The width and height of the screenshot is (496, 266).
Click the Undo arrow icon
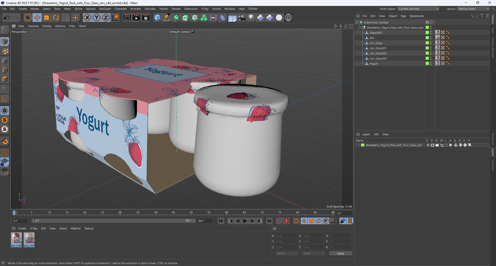(x=7, y=18)
